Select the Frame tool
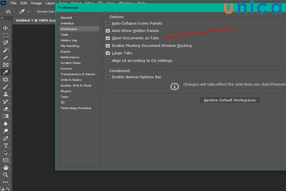Screen dimensions: 286x191 click(x=5, y=65)
